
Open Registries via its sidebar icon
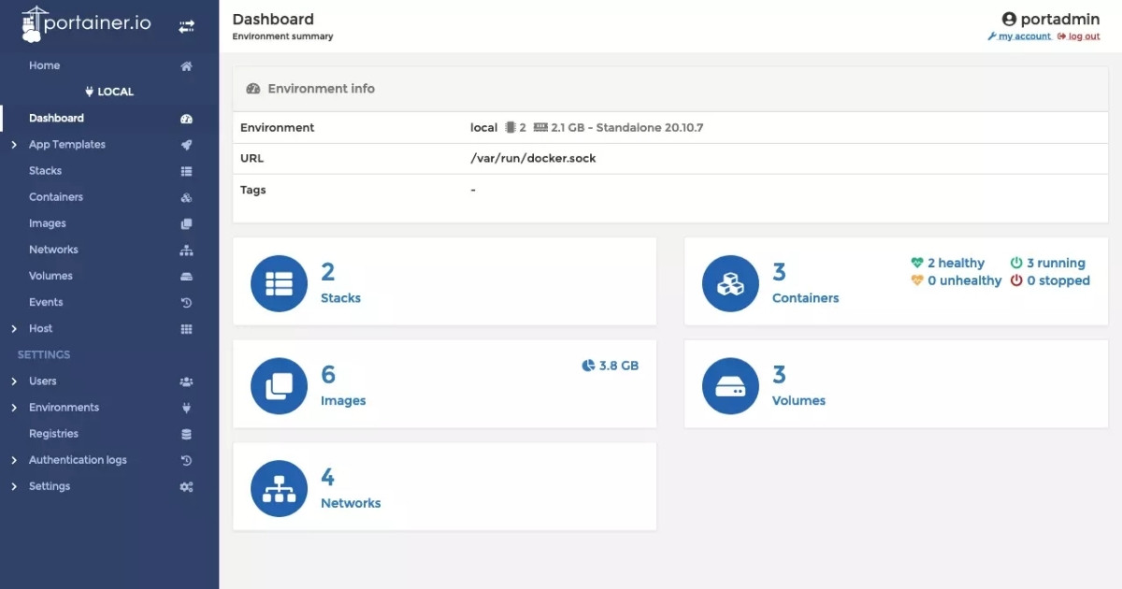tap(186, 433)
